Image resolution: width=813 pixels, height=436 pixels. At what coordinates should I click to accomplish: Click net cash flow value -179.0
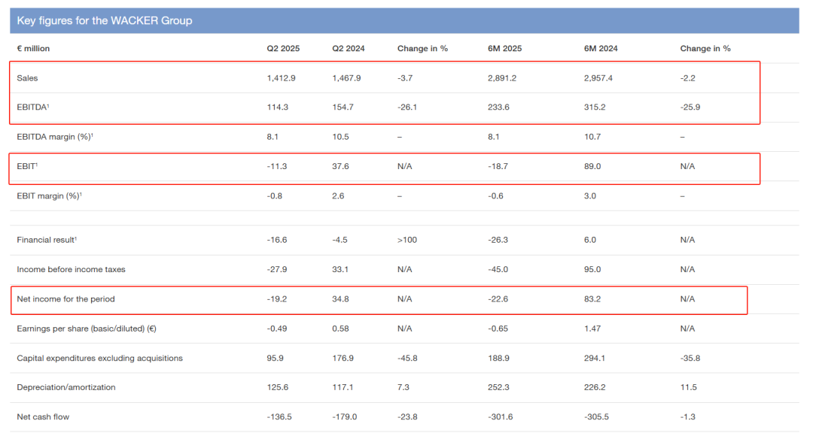point(345,417)
